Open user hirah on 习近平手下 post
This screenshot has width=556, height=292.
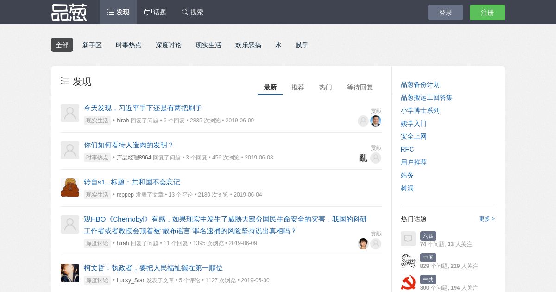pos(123,121)
